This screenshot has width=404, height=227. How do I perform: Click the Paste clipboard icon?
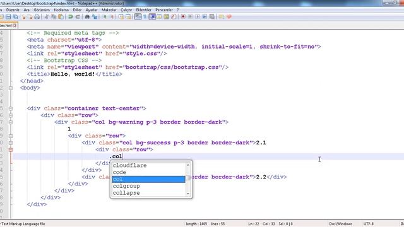61,17
